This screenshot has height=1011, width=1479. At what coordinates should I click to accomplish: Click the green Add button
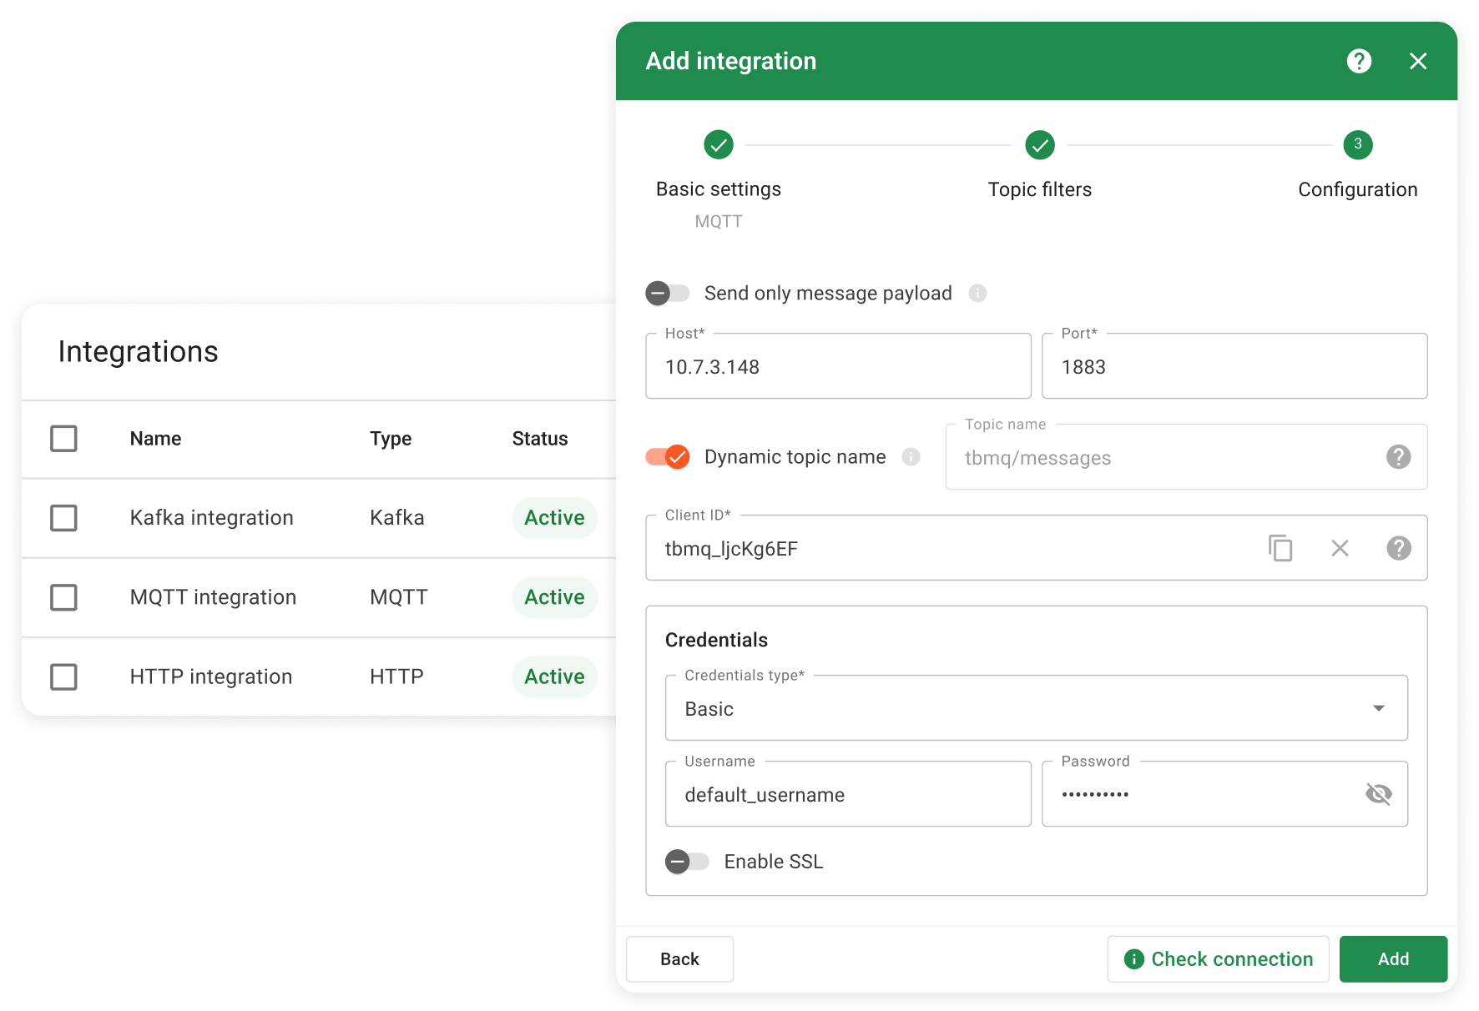1393,959
